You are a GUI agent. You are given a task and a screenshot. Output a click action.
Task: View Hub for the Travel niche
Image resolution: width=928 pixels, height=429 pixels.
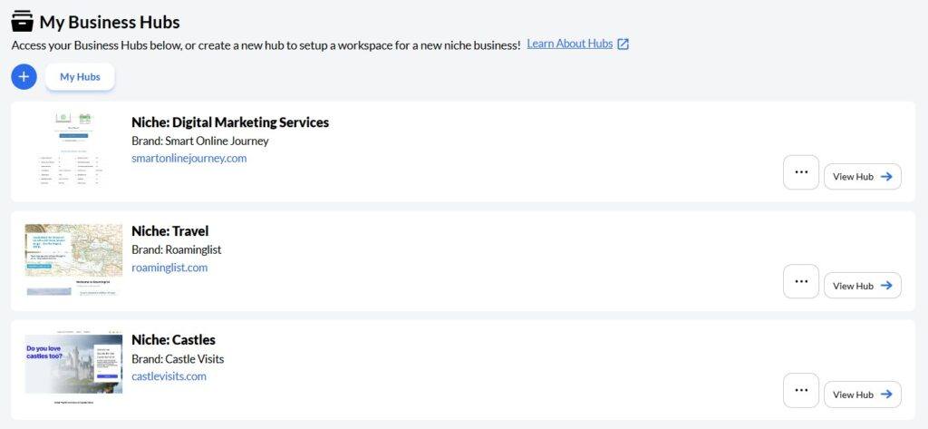pos(862,286)
